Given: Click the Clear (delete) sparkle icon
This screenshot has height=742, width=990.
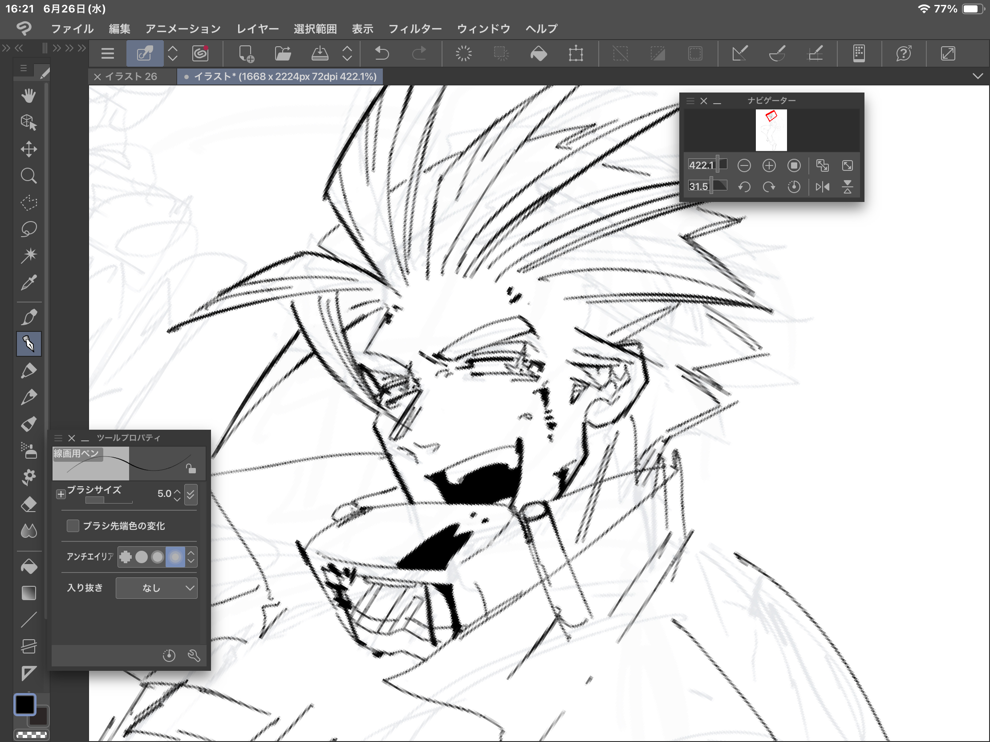Looking at the screenshot, I should [464, 54].
